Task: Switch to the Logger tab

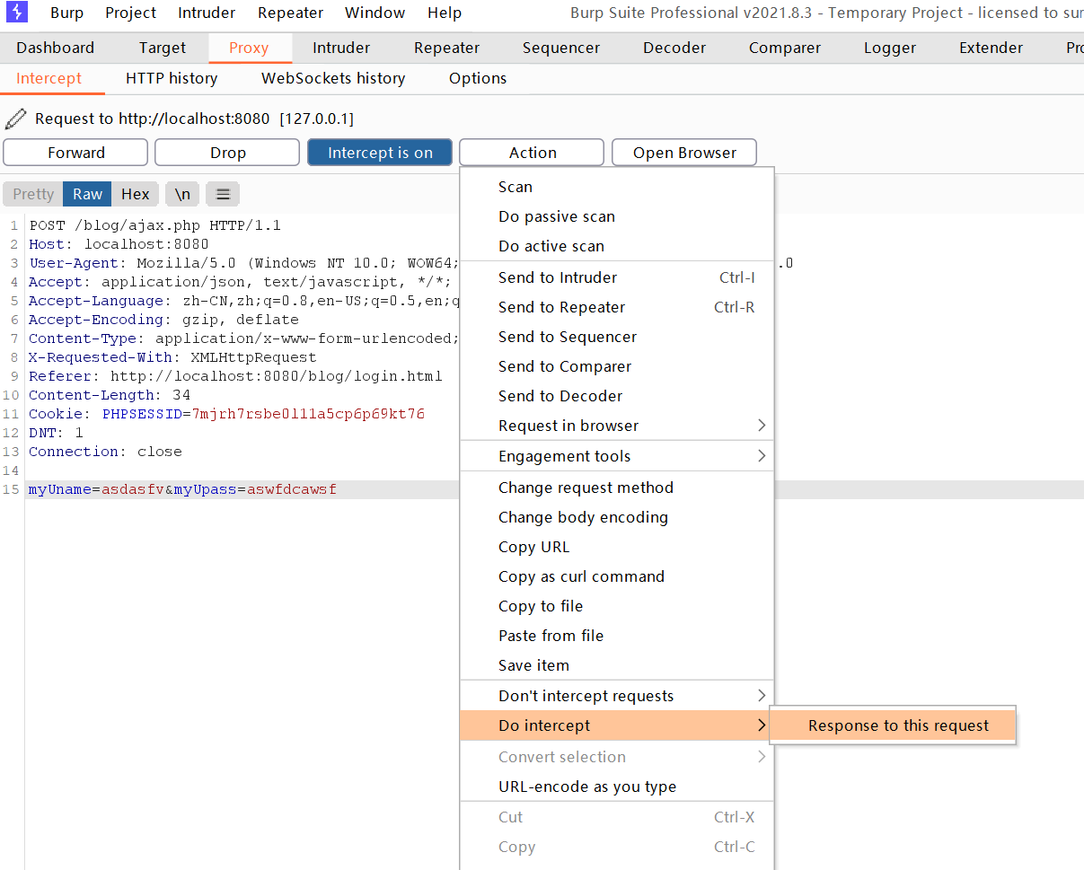Action: click(x=890, y=48)
